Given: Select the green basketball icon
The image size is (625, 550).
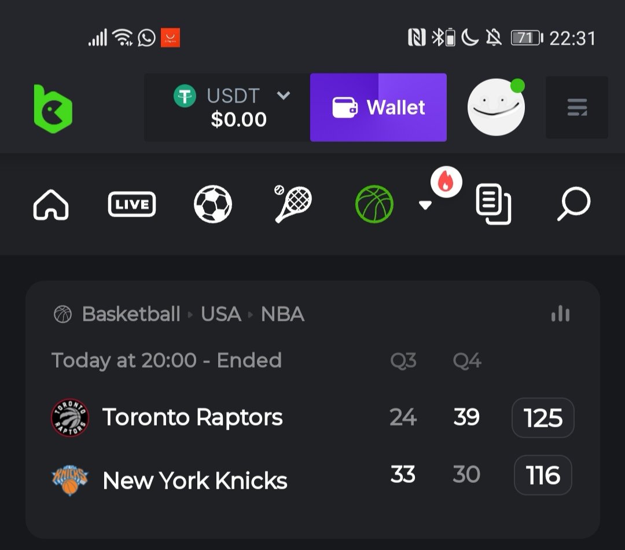Looking at the screenshot, I should pyautogui.click(x=374, y=204).
